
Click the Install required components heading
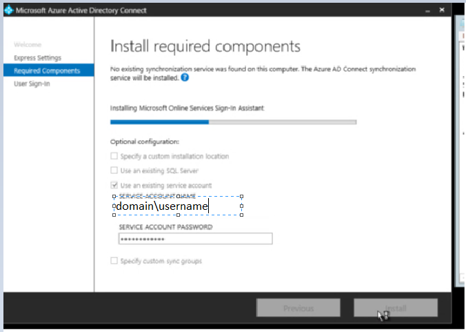pos(205,46)
